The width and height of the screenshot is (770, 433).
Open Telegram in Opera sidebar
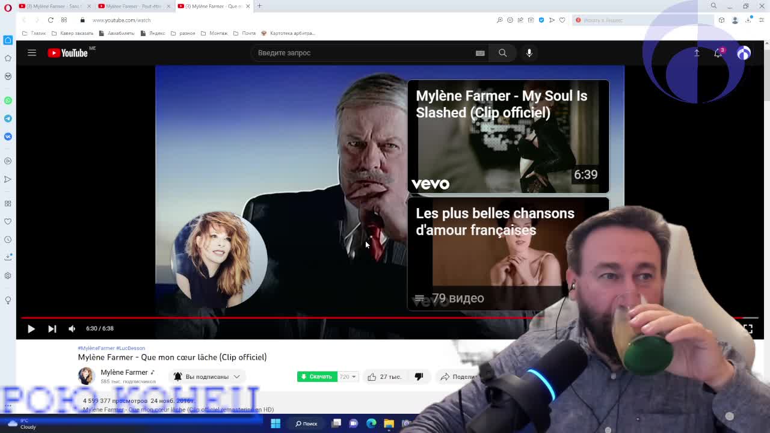(8, 118)
